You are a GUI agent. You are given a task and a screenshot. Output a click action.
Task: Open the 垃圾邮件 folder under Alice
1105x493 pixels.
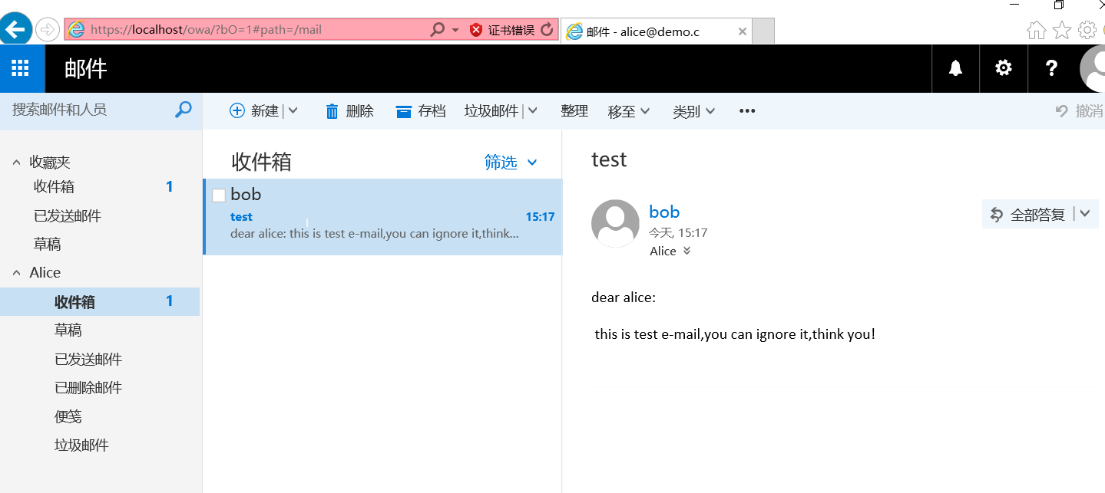pos(82,445)
